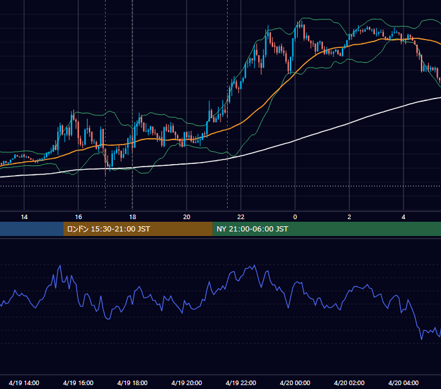Click the 4/19 22:00 time label

[241, 383]
